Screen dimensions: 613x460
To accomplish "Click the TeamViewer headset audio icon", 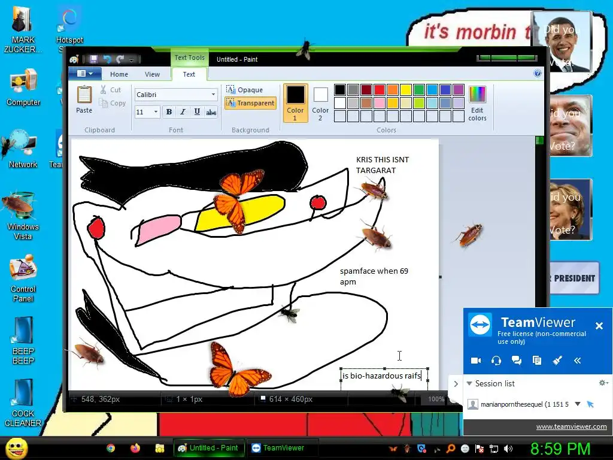I will [496, 360].
